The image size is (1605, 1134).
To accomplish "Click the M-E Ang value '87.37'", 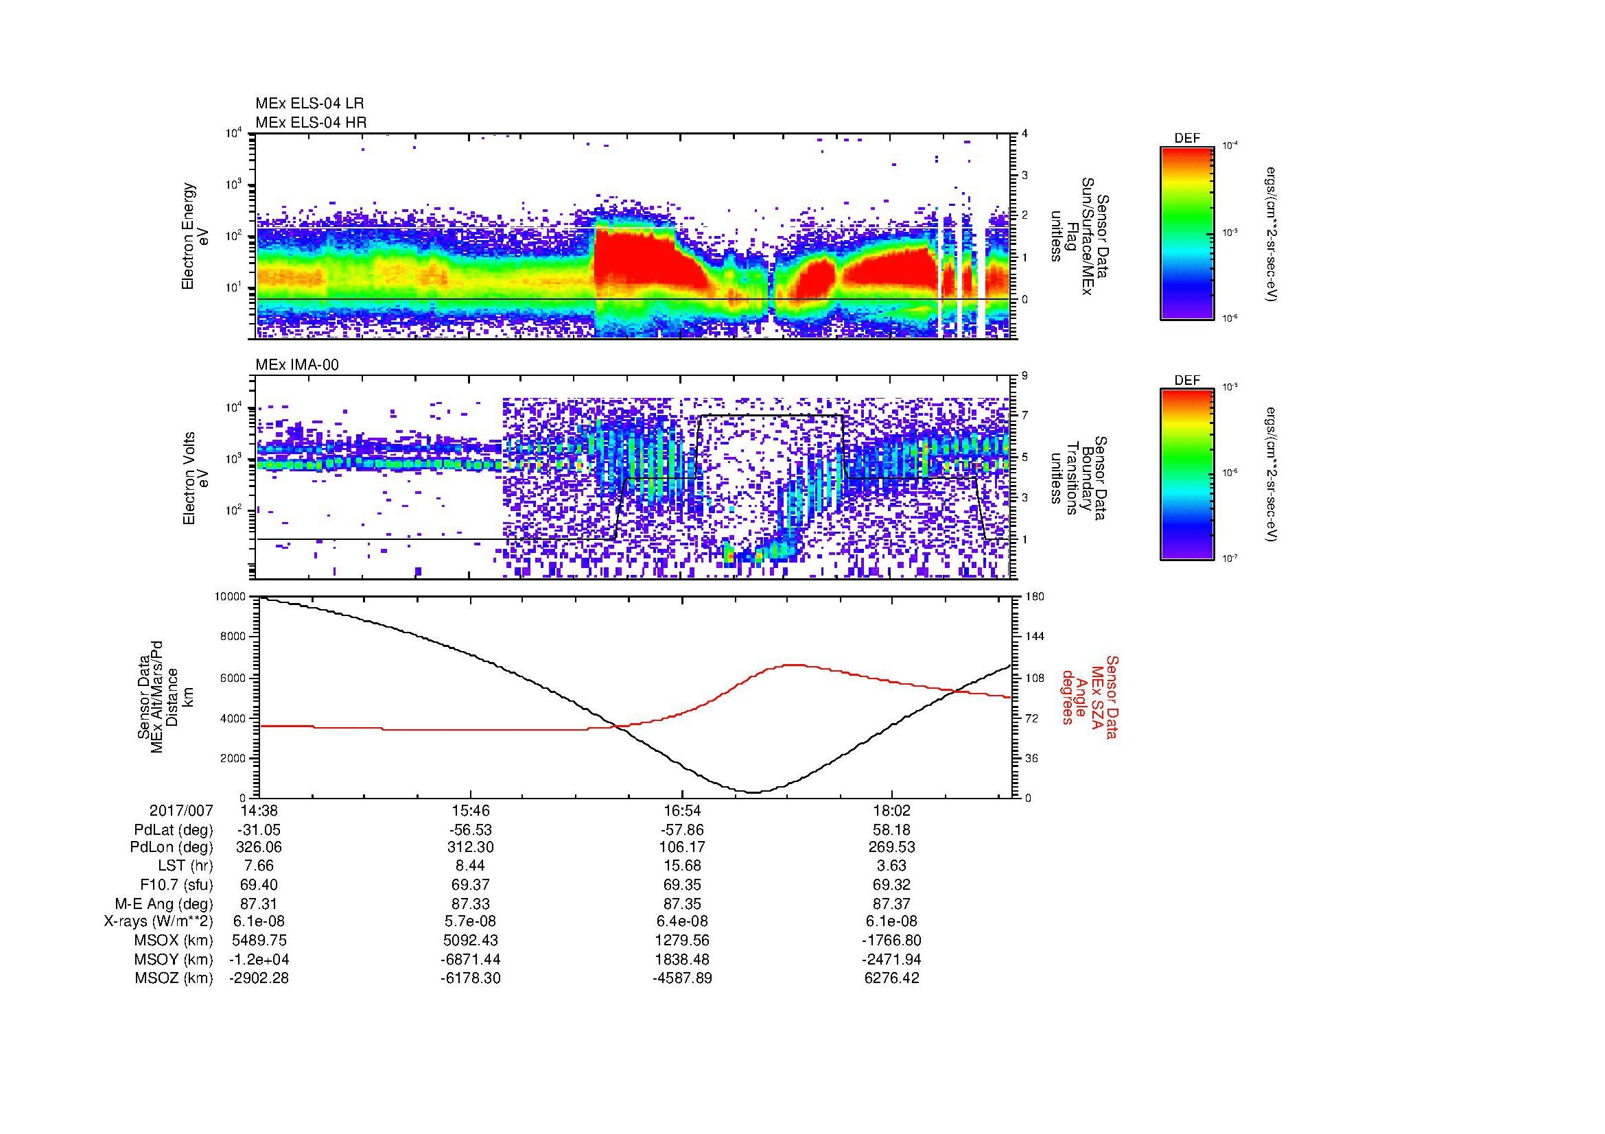I will [892, 903].
